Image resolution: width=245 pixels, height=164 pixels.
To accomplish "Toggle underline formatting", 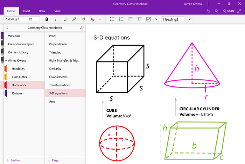I will (x=65, y=19).
